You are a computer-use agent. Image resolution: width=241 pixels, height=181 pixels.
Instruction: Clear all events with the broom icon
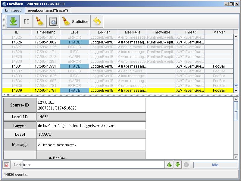39,21
